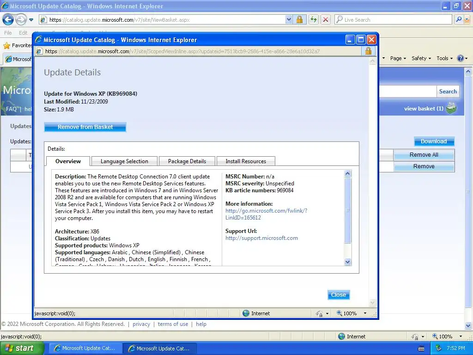Click the main window address bar URL
The image size is (473, 355).
point(120,20)
